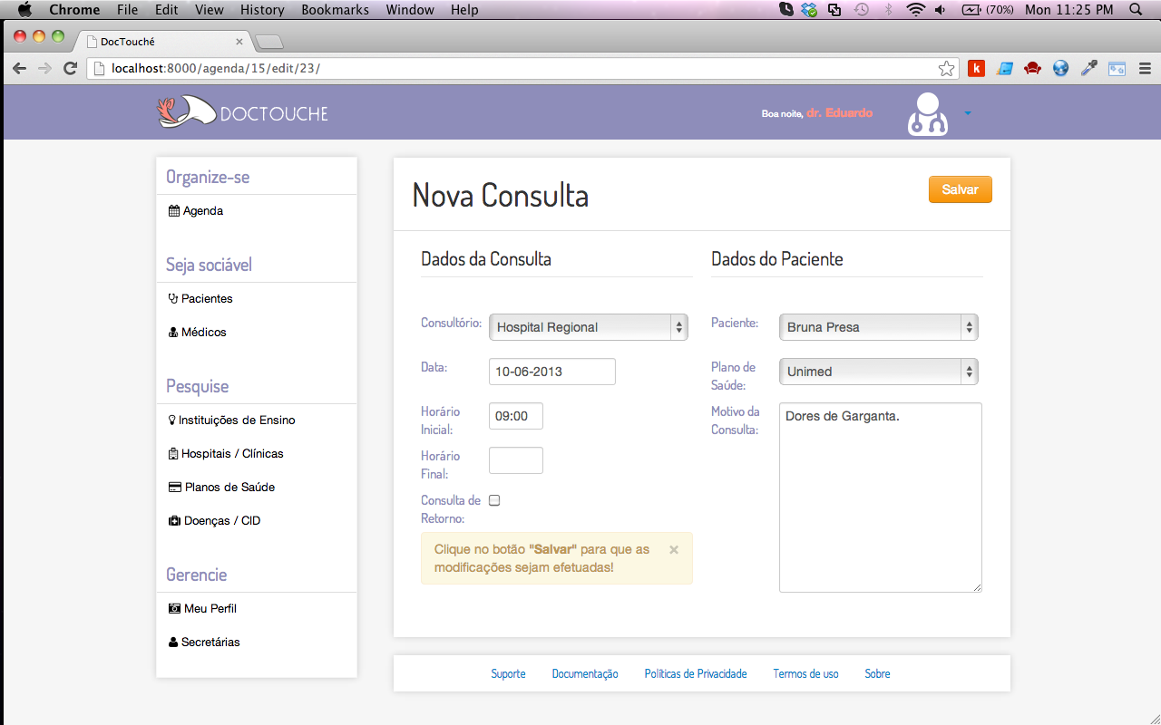The width and height of the screenshot is (1161, 725).
Task: Open the History menu
Action: (x=262, y=10)
